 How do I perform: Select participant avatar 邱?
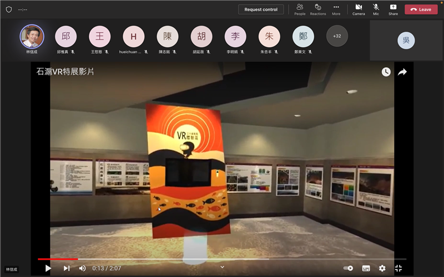(66, 37)
